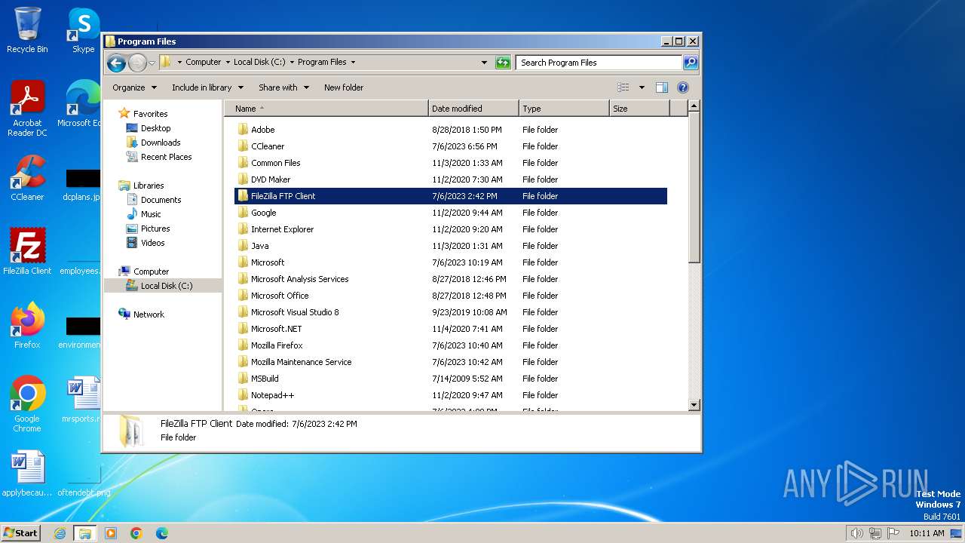Click the CCleaner desktop shortcut icon
Viewport: 965px width, 543px height.
point(27,178)
